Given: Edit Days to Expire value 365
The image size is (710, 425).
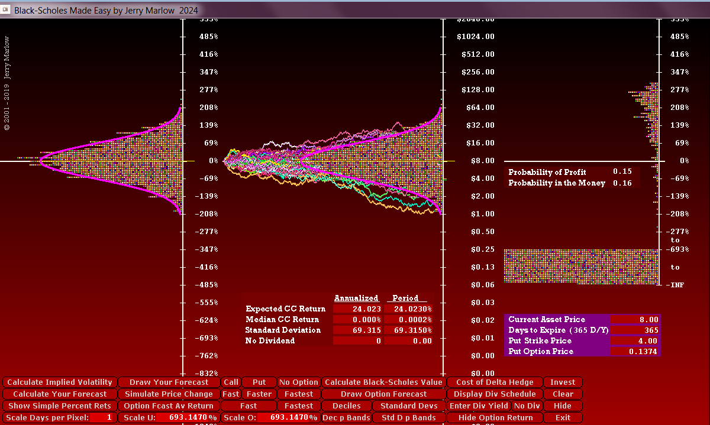Looking at the screenshot, I should (x=635, y=330).
